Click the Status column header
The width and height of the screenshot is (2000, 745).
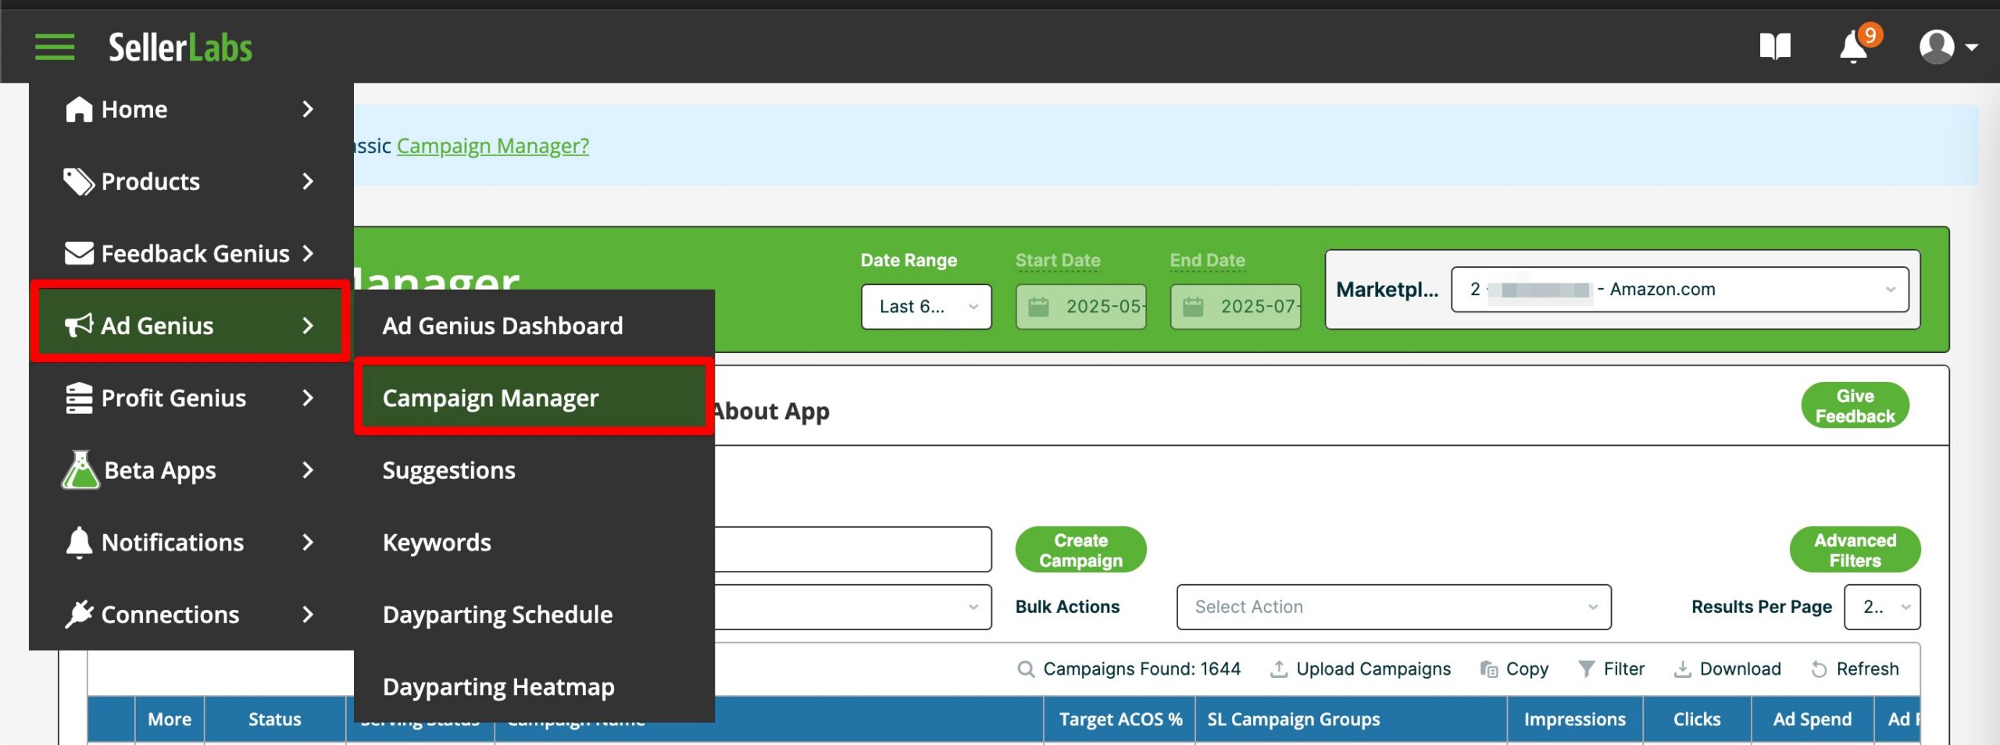tap(275, 719)
